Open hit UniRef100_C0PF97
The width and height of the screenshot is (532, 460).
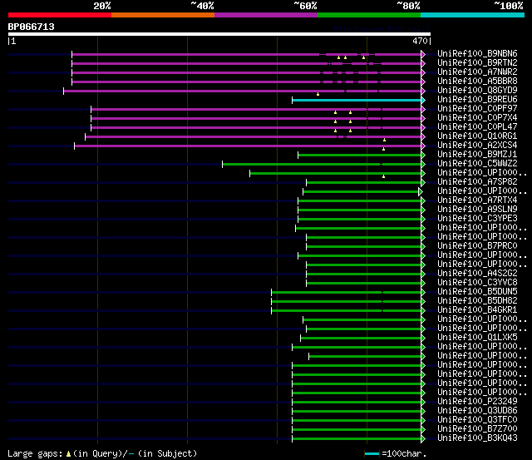pos(477,108)
